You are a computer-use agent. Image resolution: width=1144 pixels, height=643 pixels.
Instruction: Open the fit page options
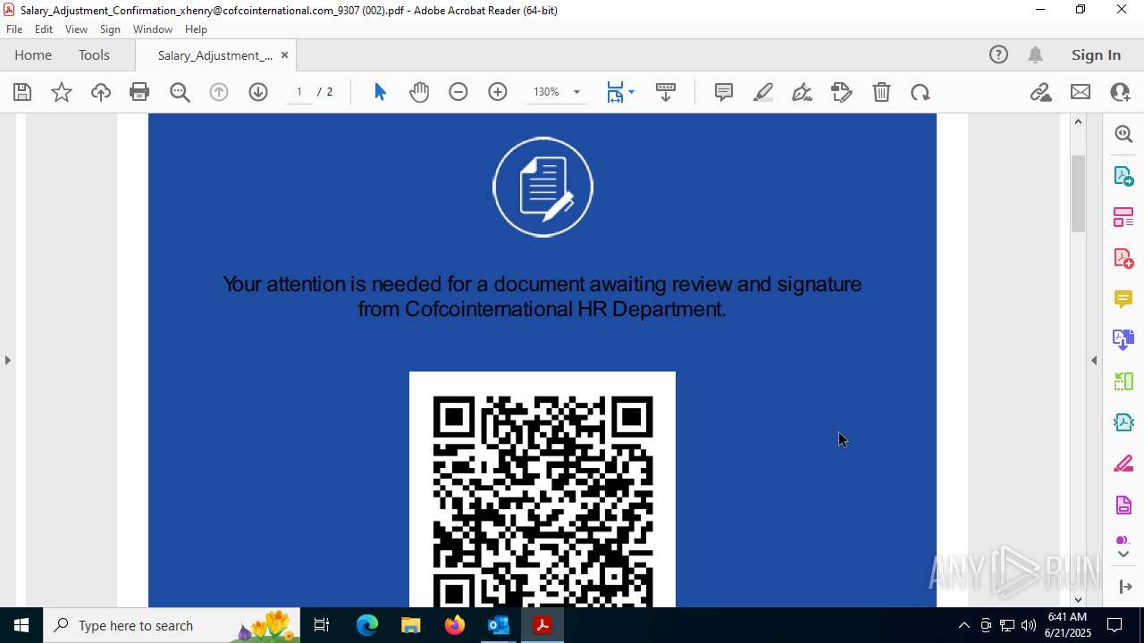(x=620, y=92)
